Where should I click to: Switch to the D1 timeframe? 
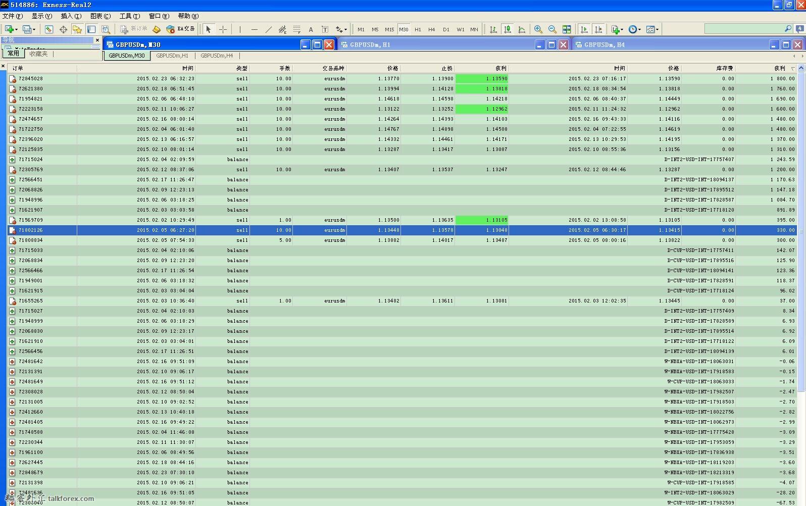tap(446, 29)
